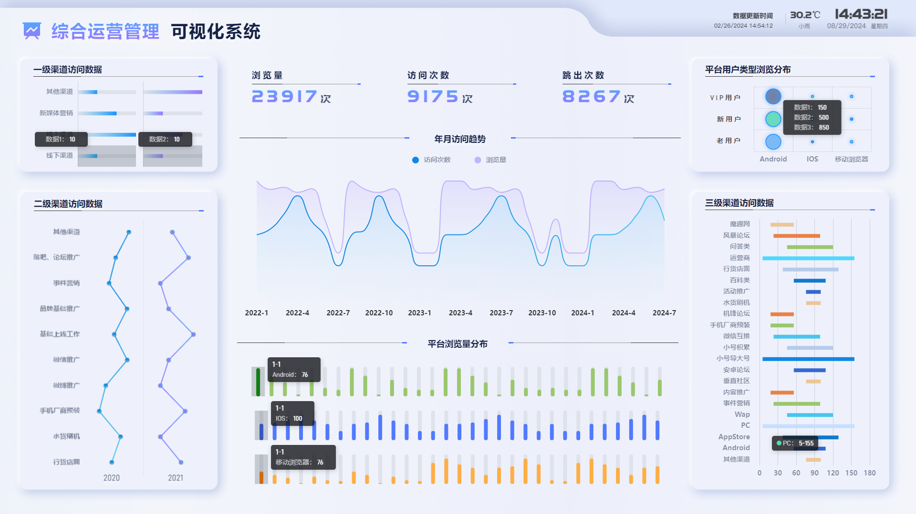
Task: Click the 移动浏览器 column label in scatter chart
Action: pos(852,159)
